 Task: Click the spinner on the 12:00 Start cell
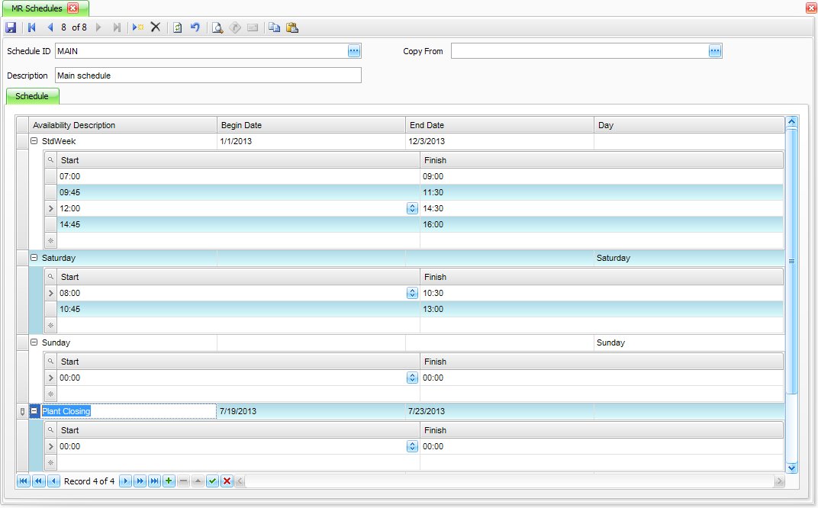pos(412,208)
